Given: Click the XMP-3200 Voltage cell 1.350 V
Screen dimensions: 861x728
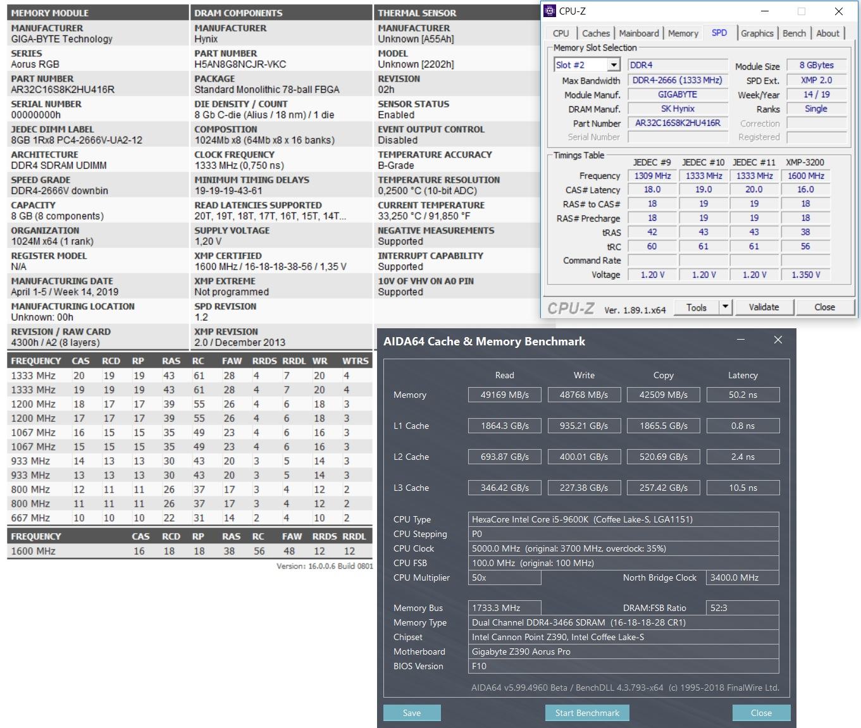Looking at the screenshot, I should click(x=806, y=275).
